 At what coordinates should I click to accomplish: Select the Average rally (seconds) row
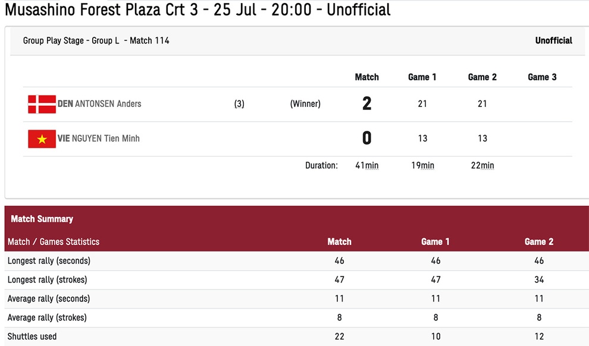click(297, 299)
